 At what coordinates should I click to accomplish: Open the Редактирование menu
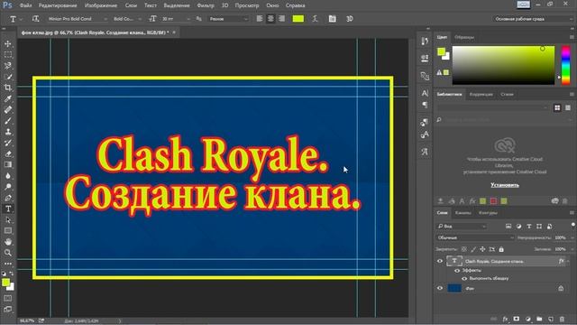tap(58, 5)
